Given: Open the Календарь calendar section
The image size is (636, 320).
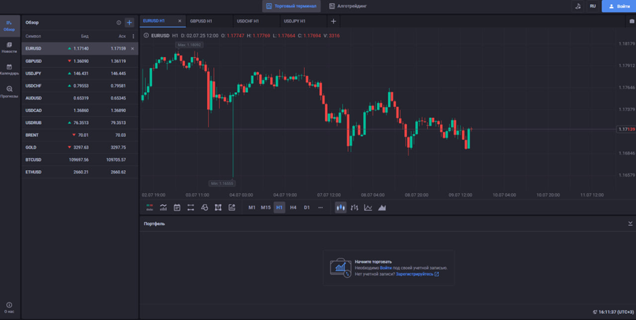Looking at the screenshot, I should click(9, 69).
